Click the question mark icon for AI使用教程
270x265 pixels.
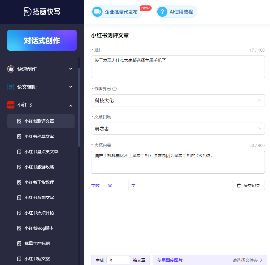pos(162,12)
